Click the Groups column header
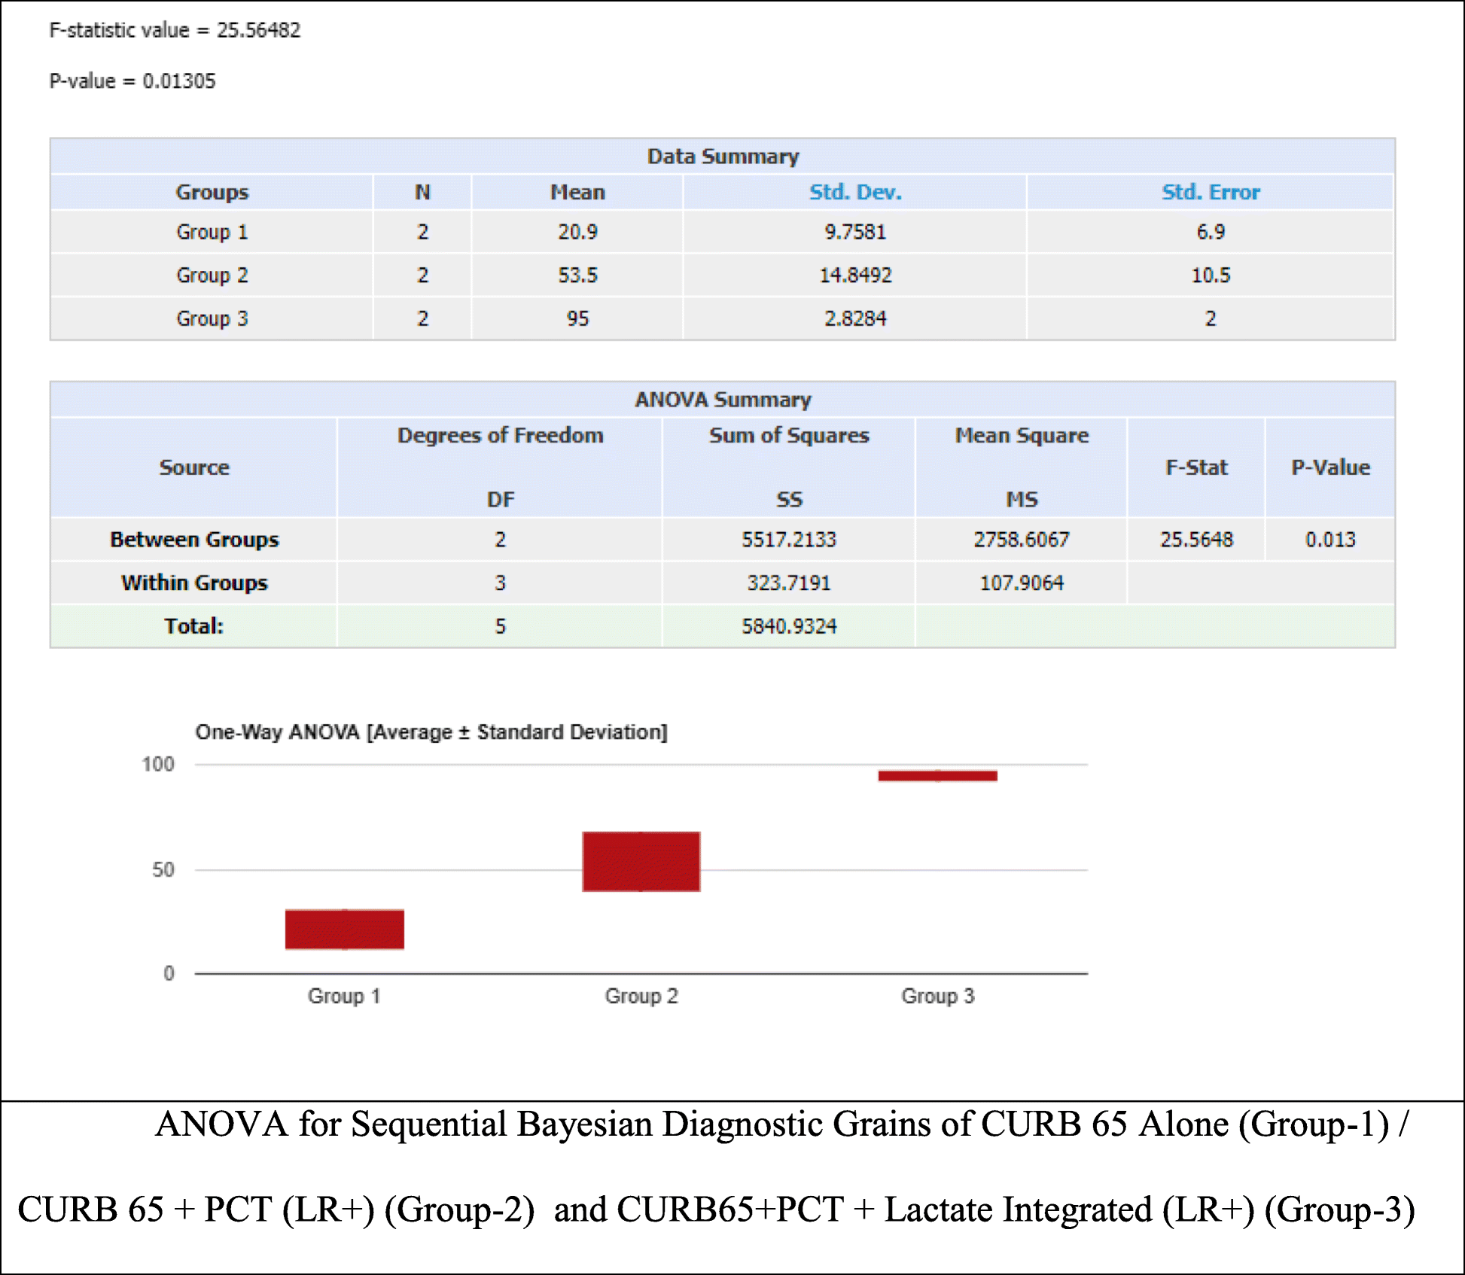This screenshot has height=1275, width=1465. tap(212, 193)
